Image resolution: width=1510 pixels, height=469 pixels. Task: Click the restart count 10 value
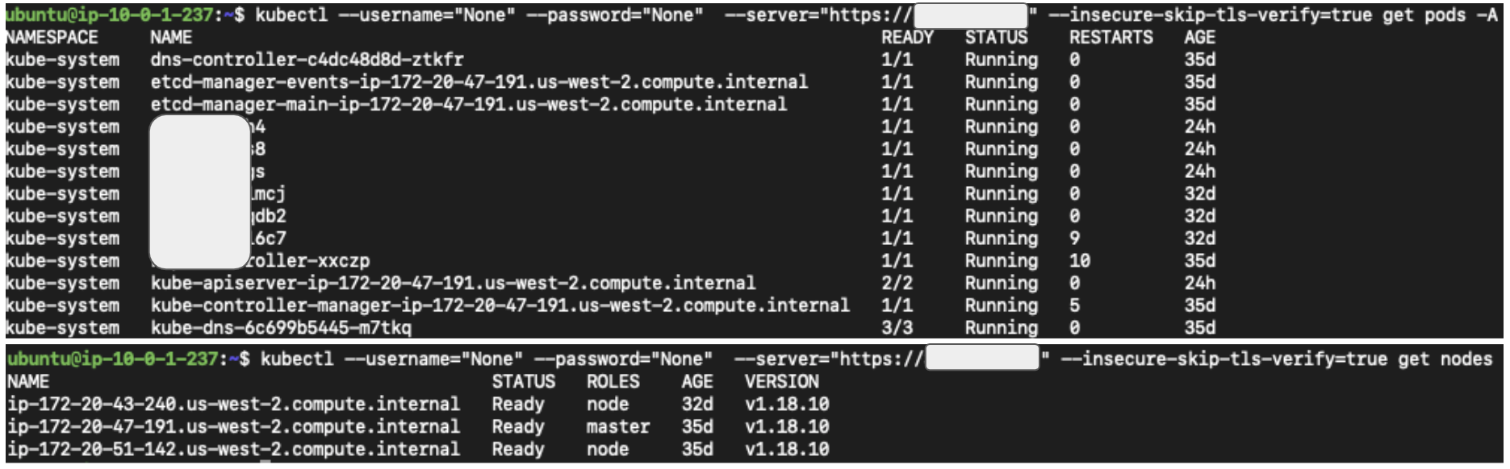[1080, 261]
